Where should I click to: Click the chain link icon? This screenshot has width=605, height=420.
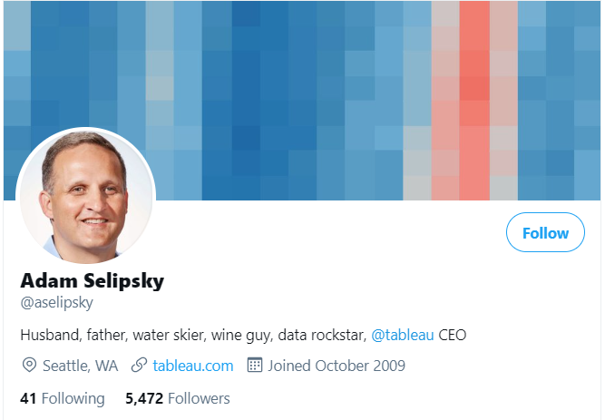pyautogui.click(x=139, y=365)
